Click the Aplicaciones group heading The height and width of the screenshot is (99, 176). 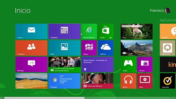pos(168,20)
